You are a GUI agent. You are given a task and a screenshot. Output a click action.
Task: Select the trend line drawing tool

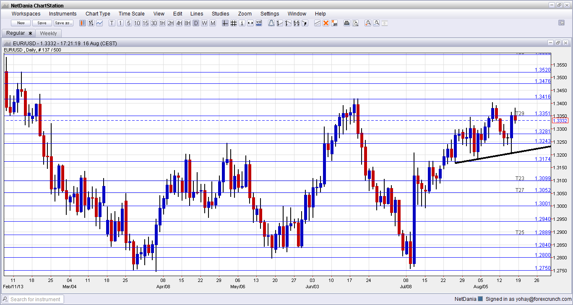[x=318, y=23]
